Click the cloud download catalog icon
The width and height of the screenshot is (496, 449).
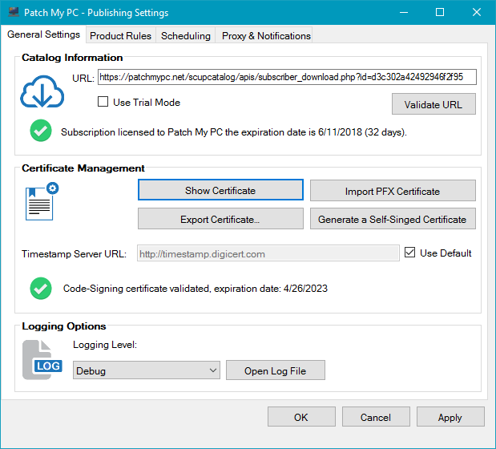42,91
